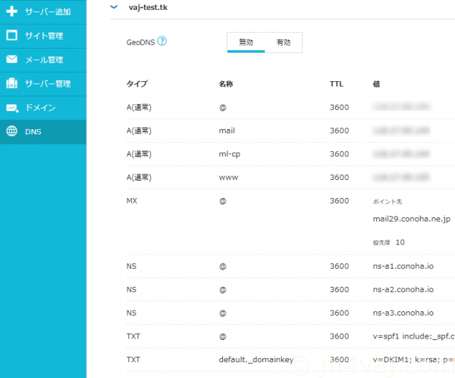The width and height of the screenshot is (455, 378).
Task: Click the plus icon for サーバー追加
Action: 11,12
